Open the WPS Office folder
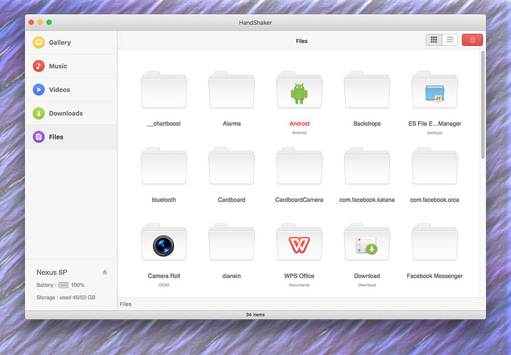This screenshot has width=511, height=355. [x=299, y=244]
